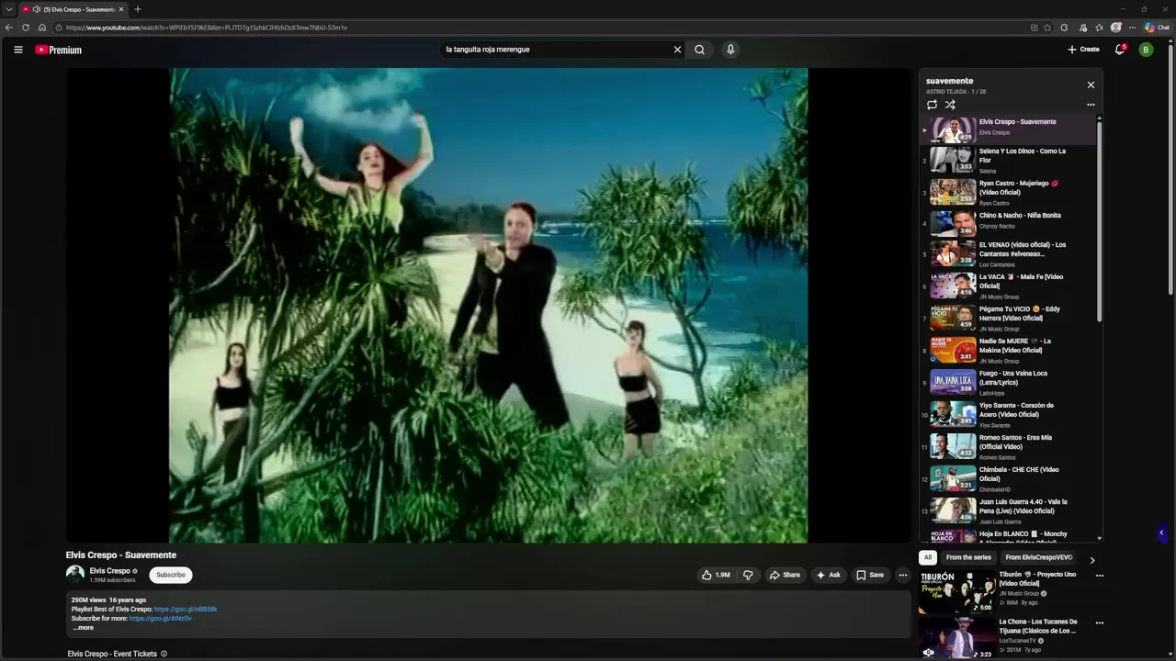Screen dimensions: 1176x661
Task: Close the suavemente playlist panel
Action: (1091, 84)
